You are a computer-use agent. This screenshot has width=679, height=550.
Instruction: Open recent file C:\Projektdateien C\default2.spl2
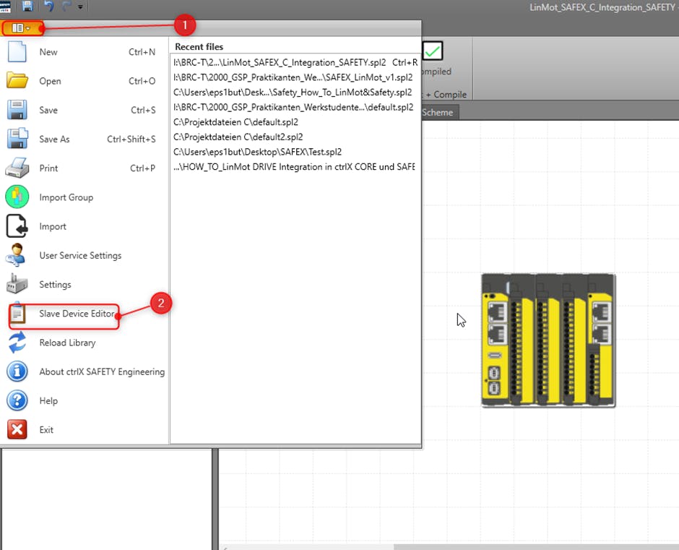click(x=238, y=137)
